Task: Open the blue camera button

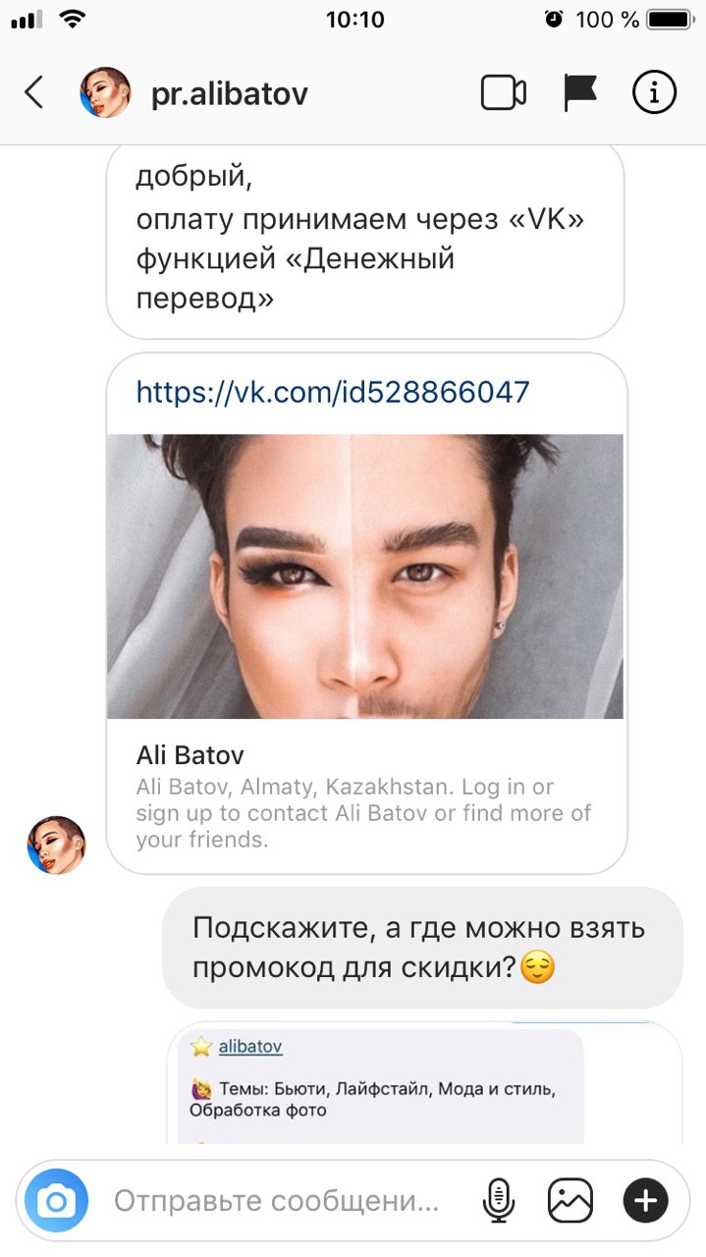Action: pyautogui.click(x=56, y=1200)
